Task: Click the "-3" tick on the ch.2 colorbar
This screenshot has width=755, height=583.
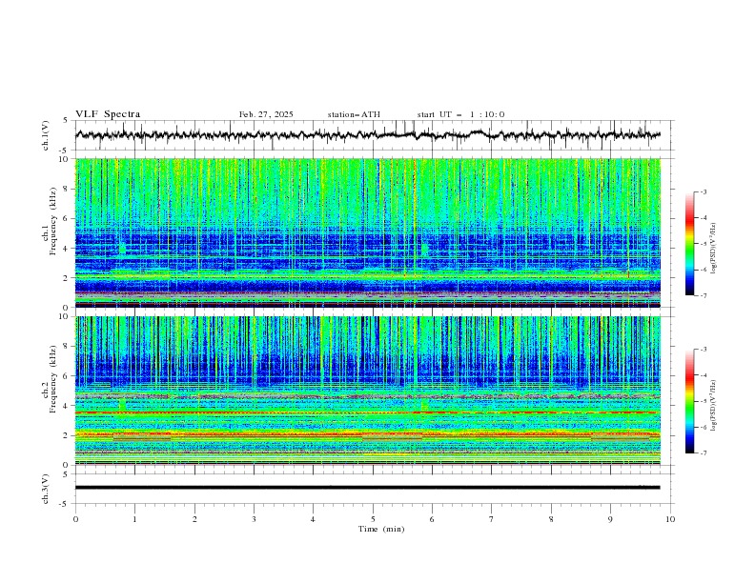Action: click(x=703, y=350)
